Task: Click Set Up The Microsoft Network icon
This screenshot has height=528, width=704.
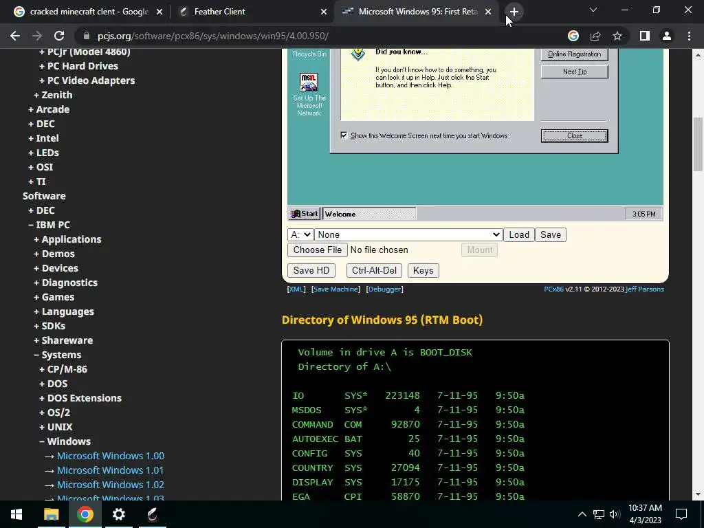Action: coord(309,94)
